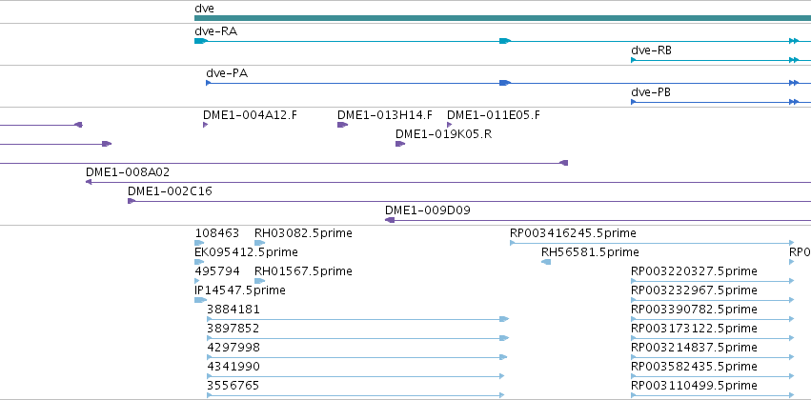Select the 4341990 alignment label
The width and height of the screenshot is (811, 400).
(x=233, y=367)
